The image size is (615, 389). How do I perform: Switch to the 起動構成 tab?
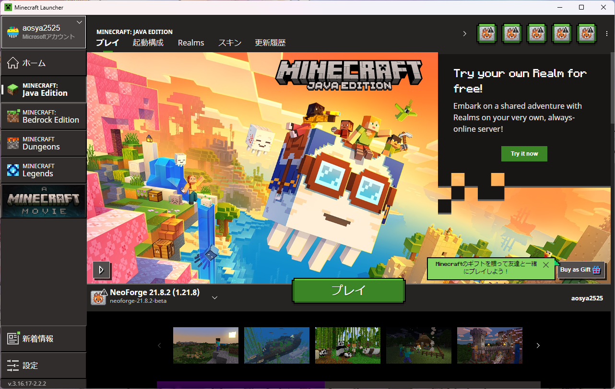pos(148,43)
